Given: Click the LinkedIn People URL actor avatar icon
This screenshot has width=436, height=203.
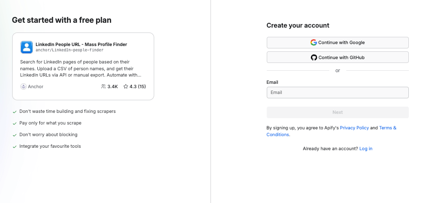Looking at the screenshot, I should 27,47.
